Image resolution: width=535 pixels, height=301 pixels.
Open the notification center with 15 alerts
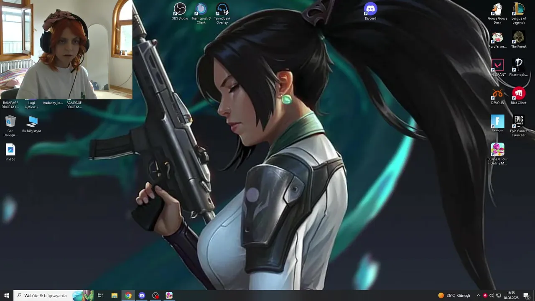click(527, 296)
